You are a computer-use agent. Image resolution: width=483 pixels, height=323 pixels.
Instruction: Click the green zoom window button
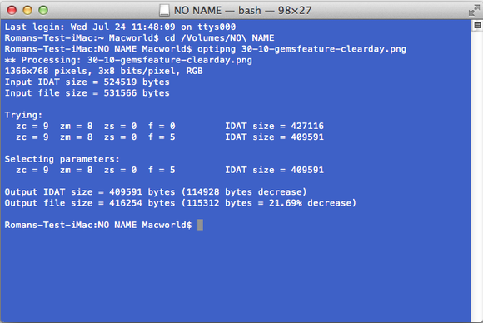click(x=43, y=11)
